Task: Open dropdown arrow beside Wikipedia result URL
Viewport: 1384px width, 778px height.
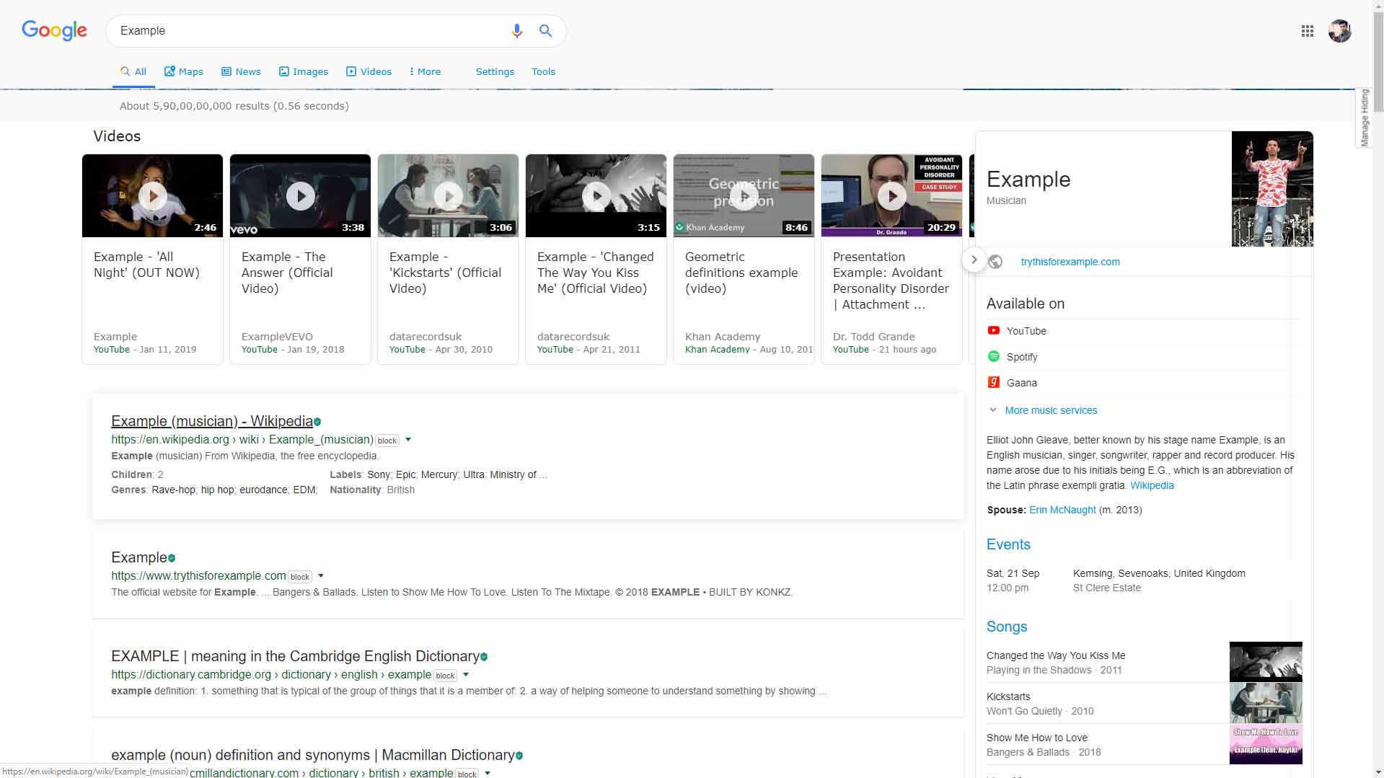Action: [x=408, y=439]
